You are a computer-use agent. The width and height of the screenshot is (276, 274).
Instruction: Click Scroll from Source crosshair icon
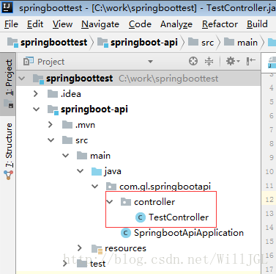point(193,61)
